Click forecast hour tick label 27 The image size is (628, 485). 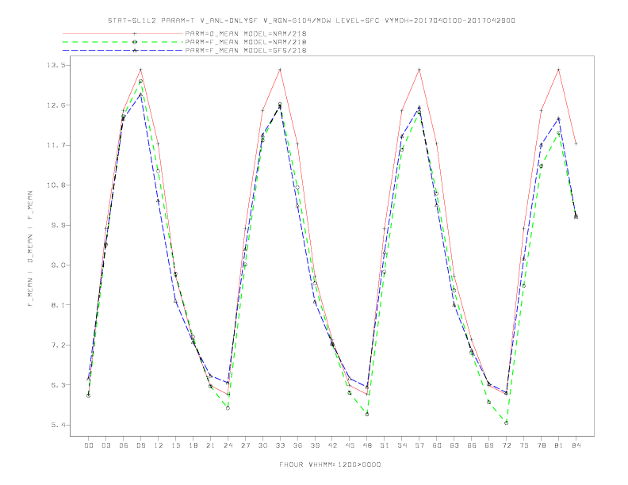245,445
